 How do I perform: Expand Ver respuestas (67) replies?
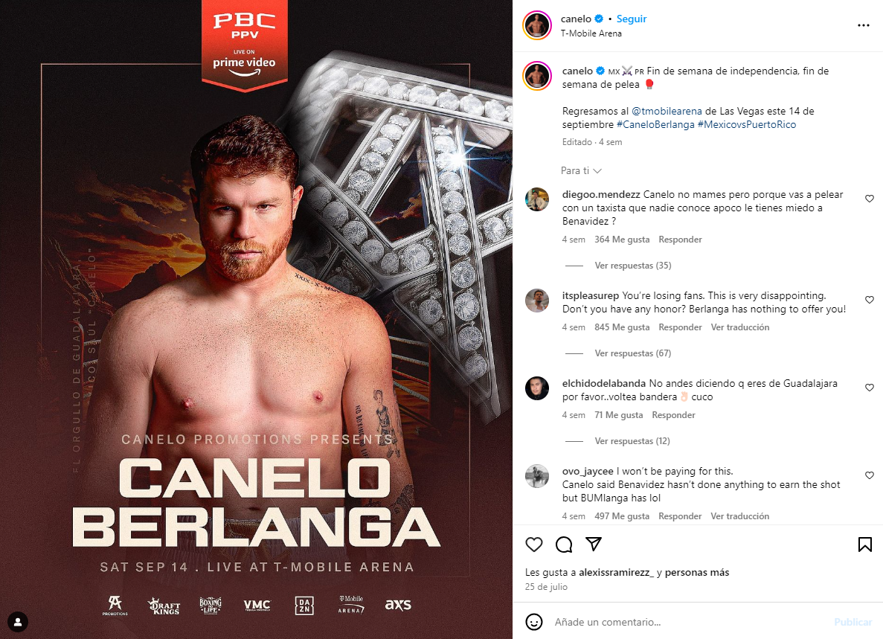tap(633, 353)
